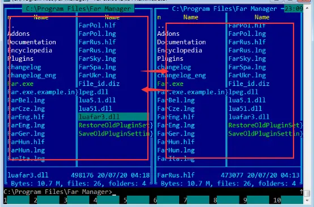The image size is (314, 207).
Task: Select FarPol.lng in right panel
Action: point(247,34)
